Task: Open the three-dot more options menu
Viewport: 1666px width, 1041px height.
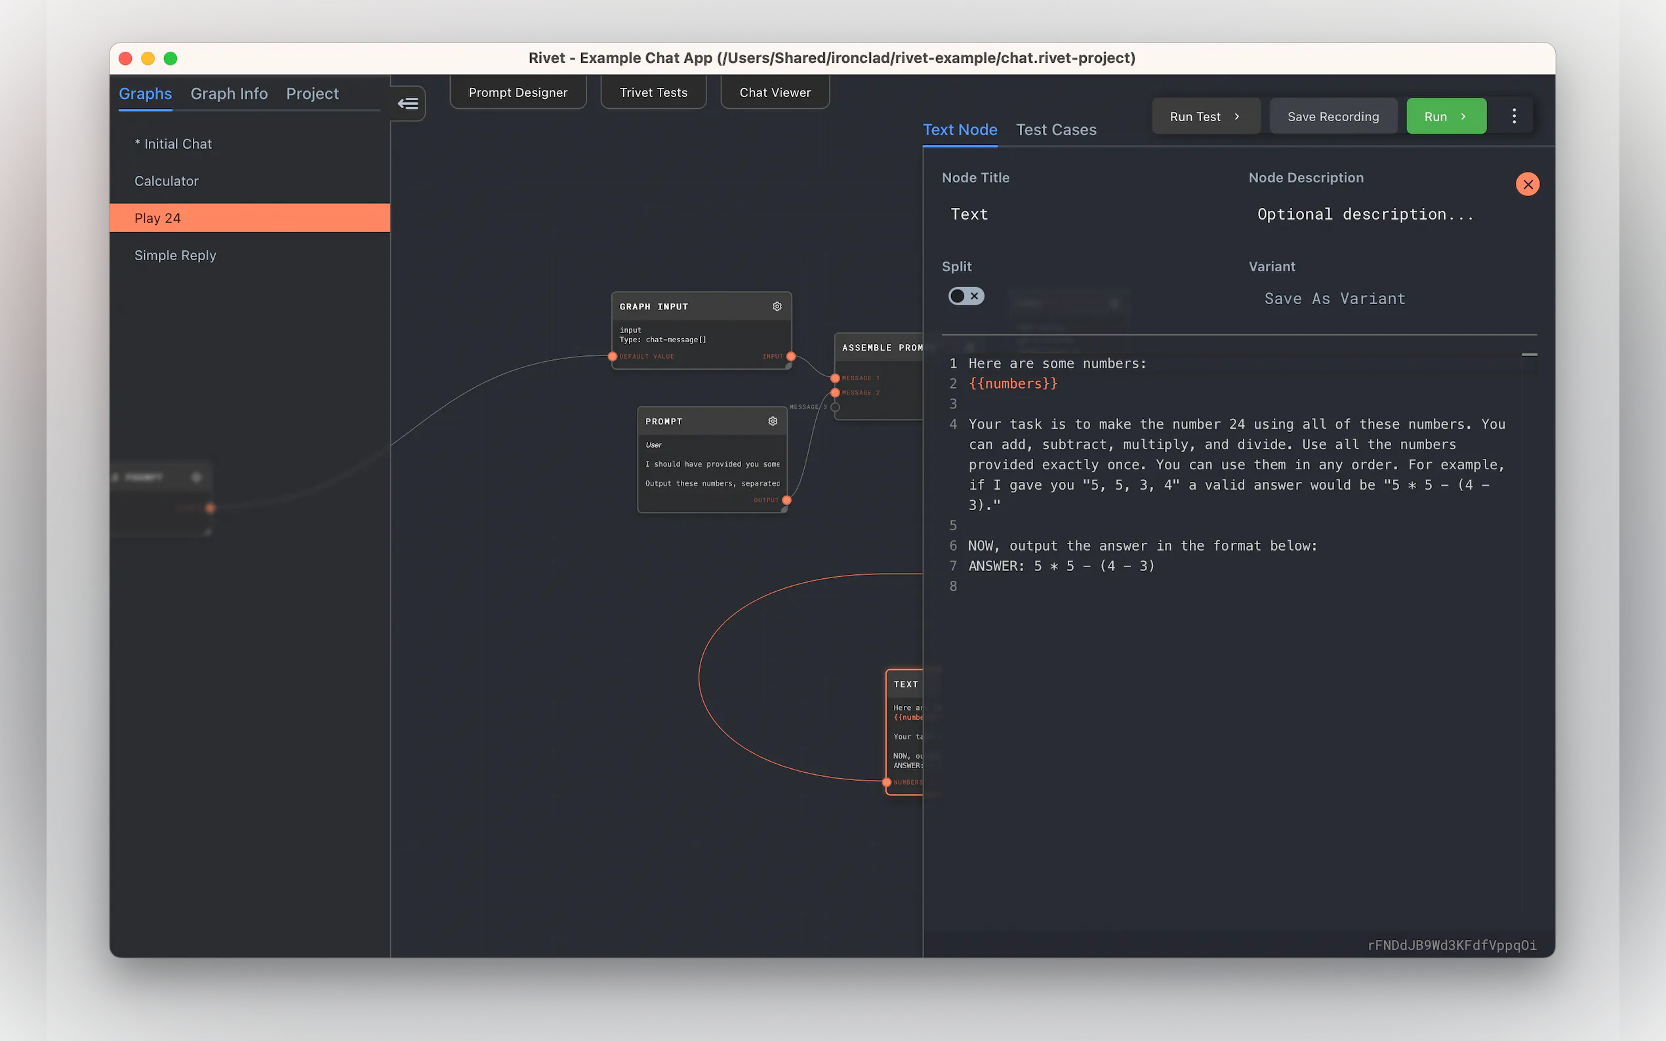Action: pyautogui.click(x=1514, y=116)
